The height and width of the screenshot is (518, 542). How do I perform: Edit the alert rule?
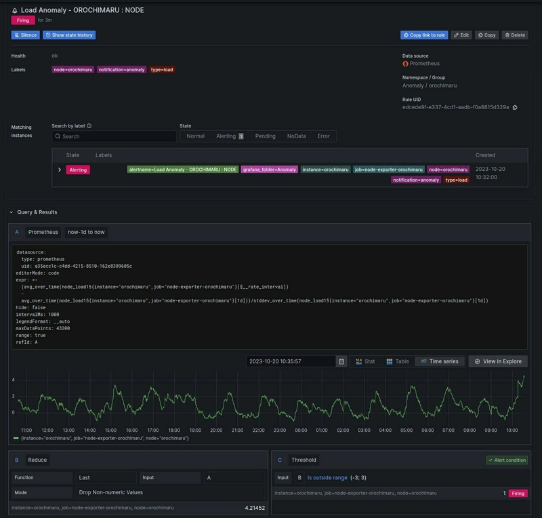461,35
